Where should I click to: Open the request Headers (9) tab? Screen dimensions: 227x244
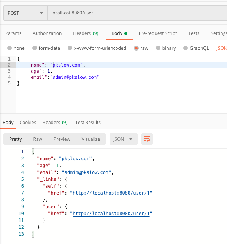(x=86, y=33)
